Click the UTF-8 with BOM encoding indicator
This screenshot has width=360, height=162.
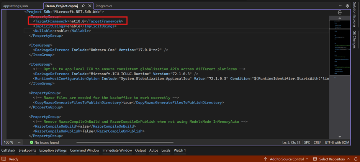pyautogui.click(x=338, y=143)
